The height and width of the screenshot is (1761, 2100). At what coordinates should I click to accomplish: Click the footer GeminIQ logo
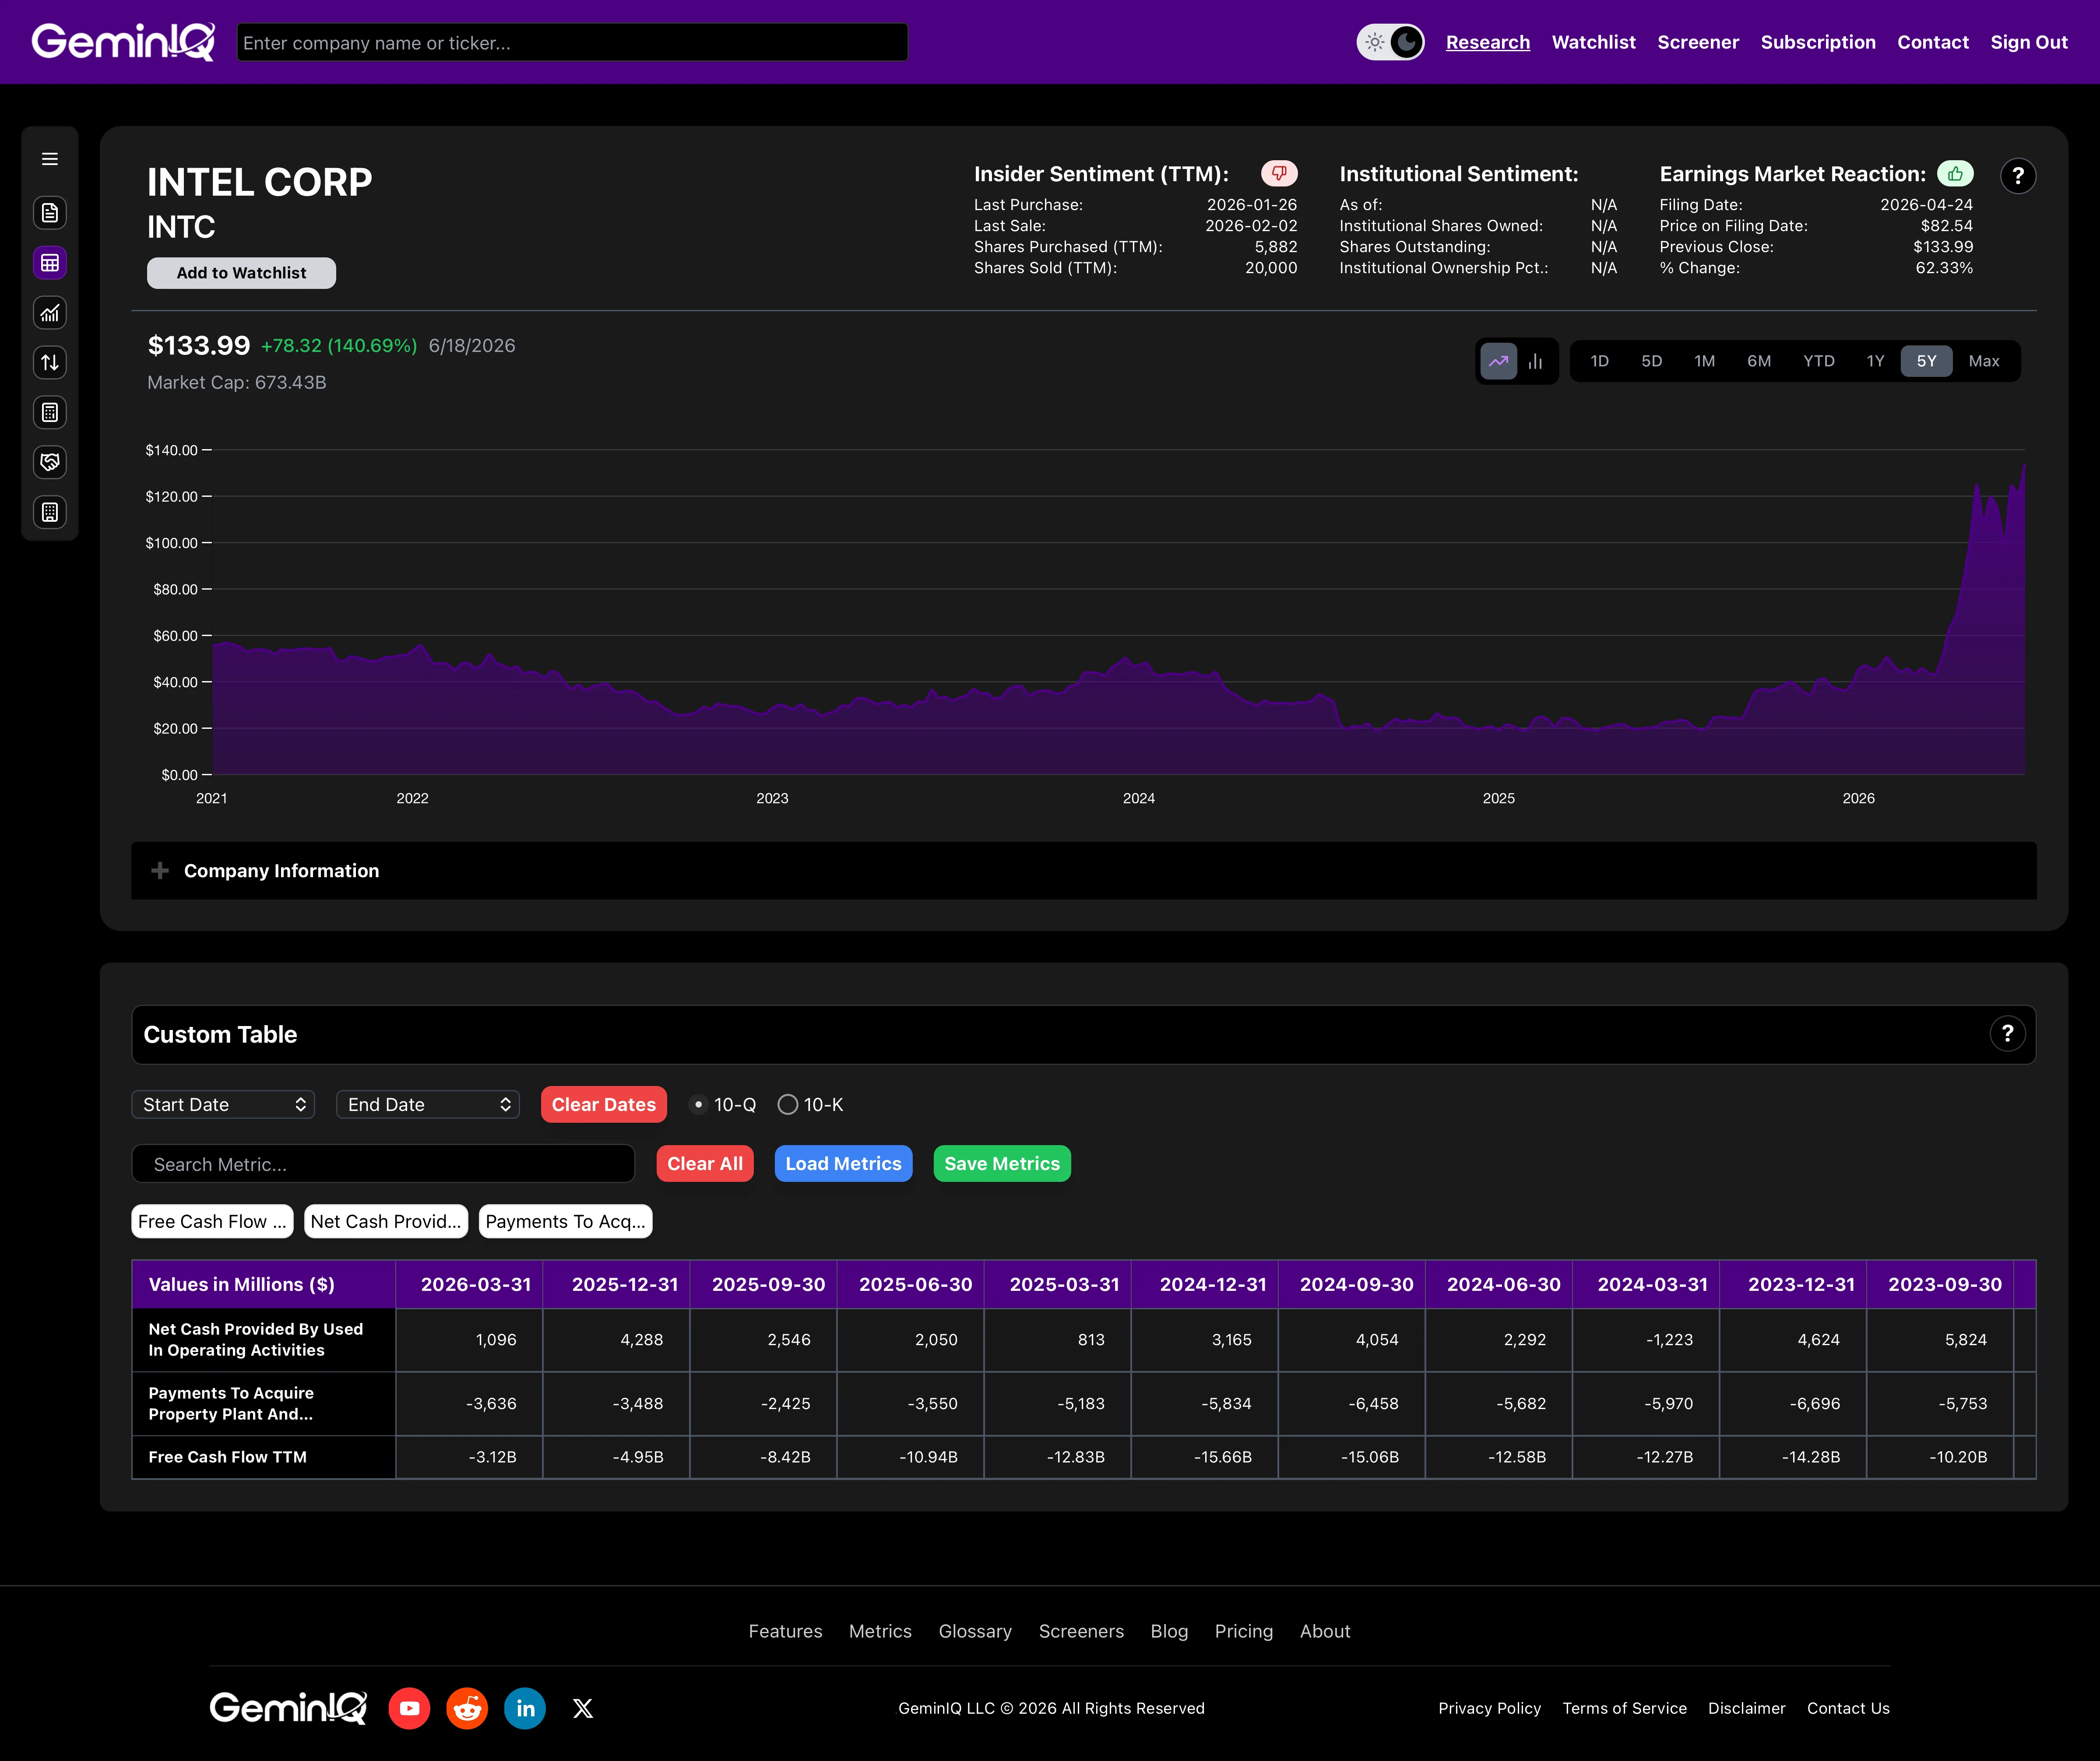pos(288,1707)
